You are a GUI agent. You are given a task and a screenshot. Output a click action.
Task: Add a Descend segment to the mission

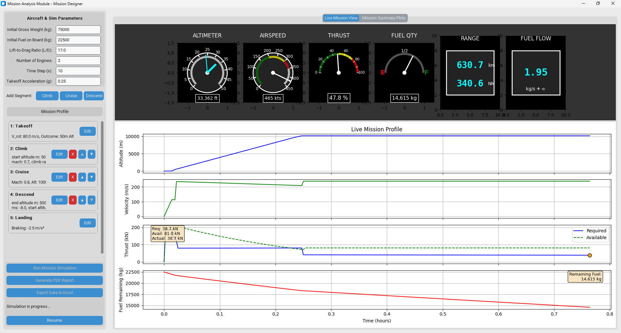coord(93,96)
